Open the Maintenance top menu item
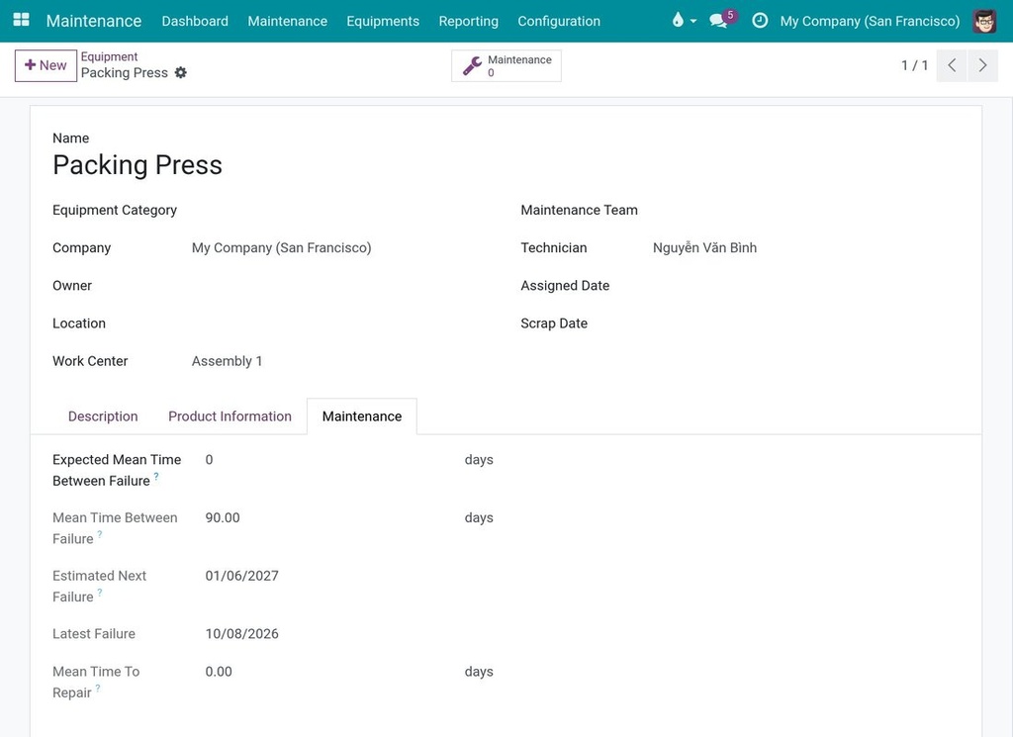 288,21
